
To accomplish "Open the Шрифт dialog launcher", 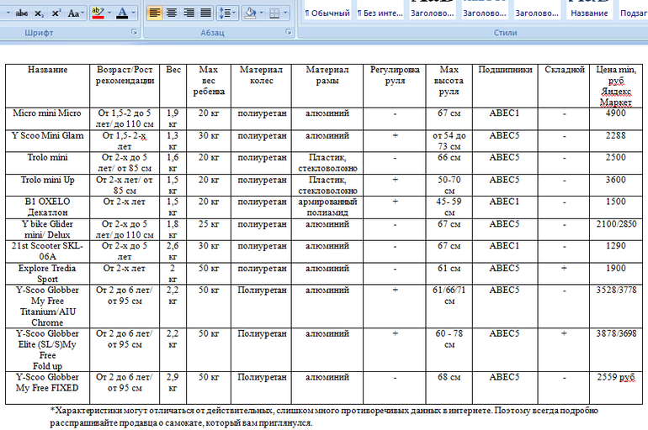I will pos(134,34).
